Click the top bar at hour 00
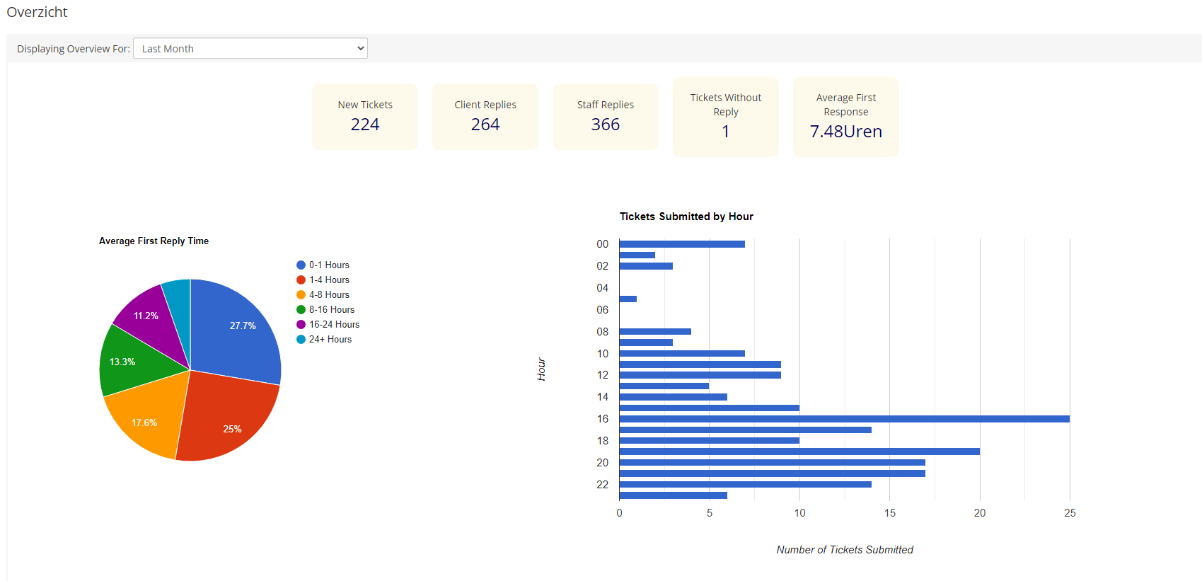The image size is (1202, 581). 681,244
